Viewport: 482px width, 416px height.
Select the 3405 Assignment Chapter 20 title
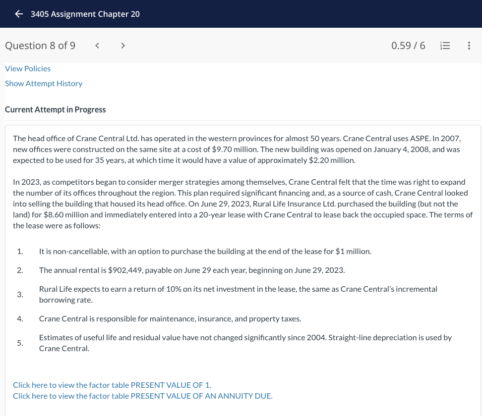tap(85, 14)
